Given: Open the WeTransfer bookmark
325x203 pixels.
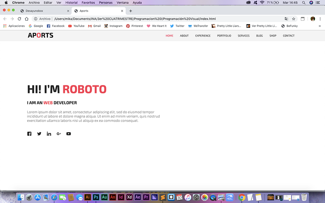Looking at the screenshot, I should coord(198,26).
